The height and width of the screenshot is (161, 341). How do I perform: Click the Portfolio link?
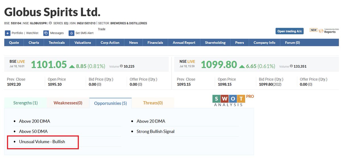[17, 33]
